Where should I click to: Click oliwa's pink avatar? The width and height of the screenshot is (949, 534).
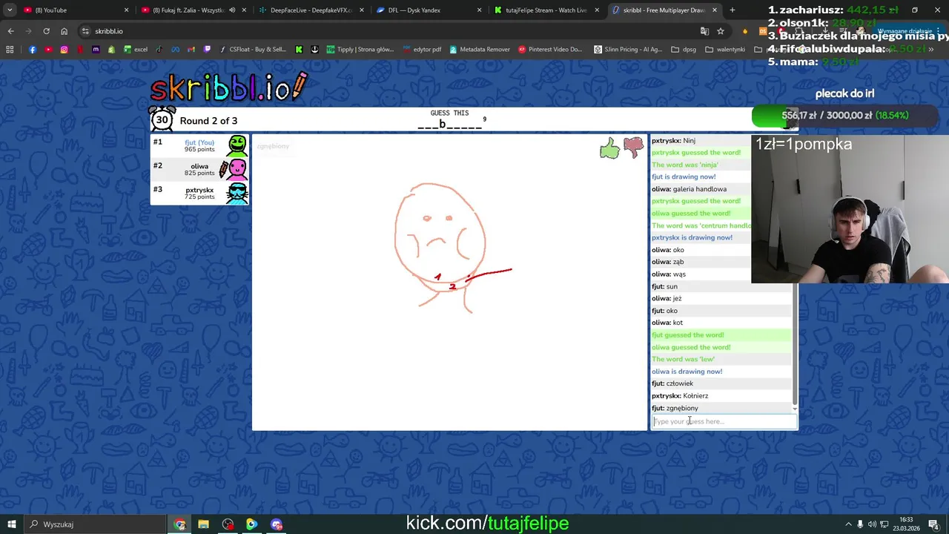click(x=236, y=169)
